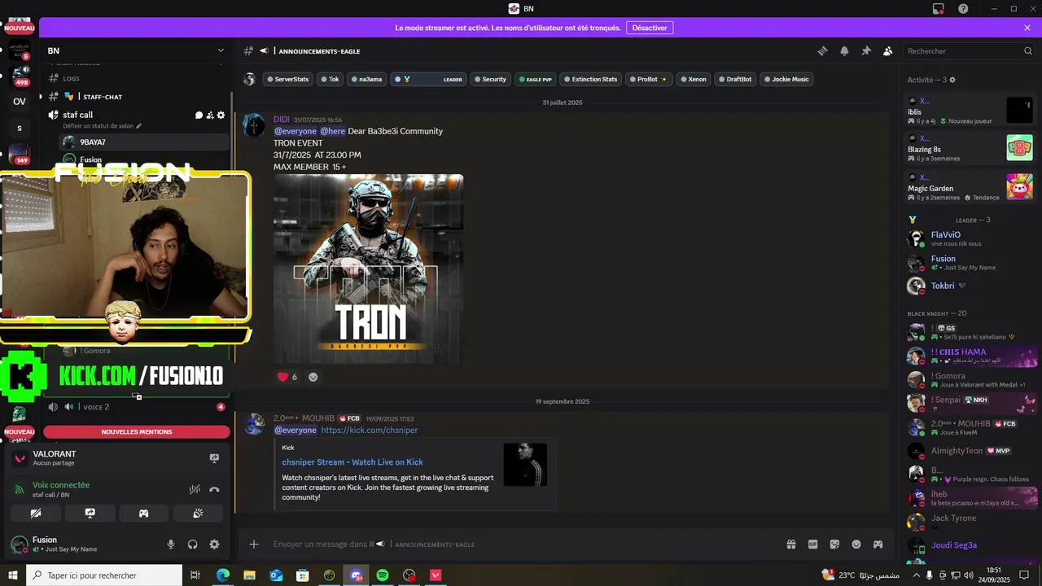Click the plus attachment icon in message bar
Viewport: 1042px width, 586px height.
pyautogui.click(x=254, y=544)
